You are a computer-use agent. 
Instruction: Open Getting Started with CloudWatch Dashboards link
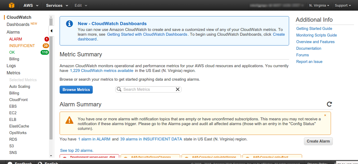[x=147, y=34]
